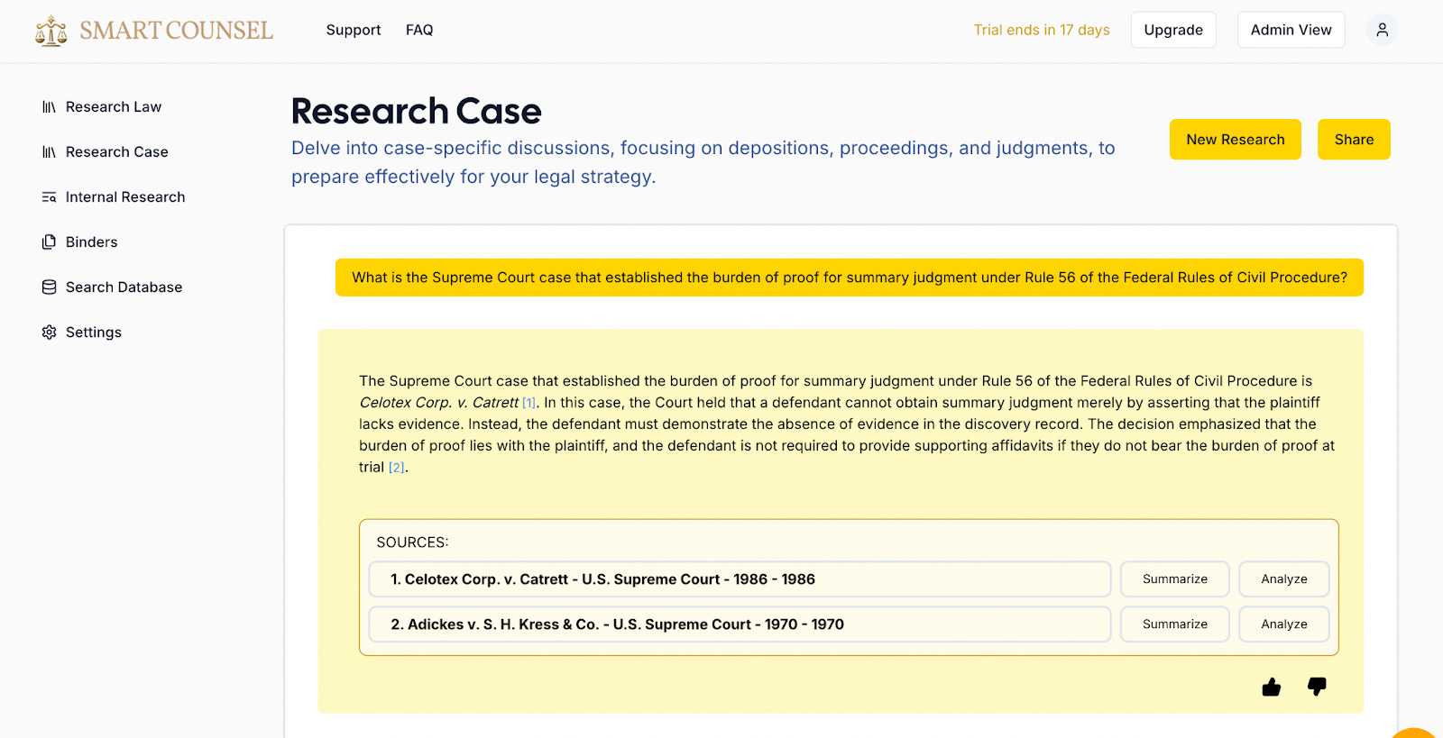1443x738 pixels.
Task: Open source 2 Adickes v. S. H. Kress
Action: click(x=740, y=624)
